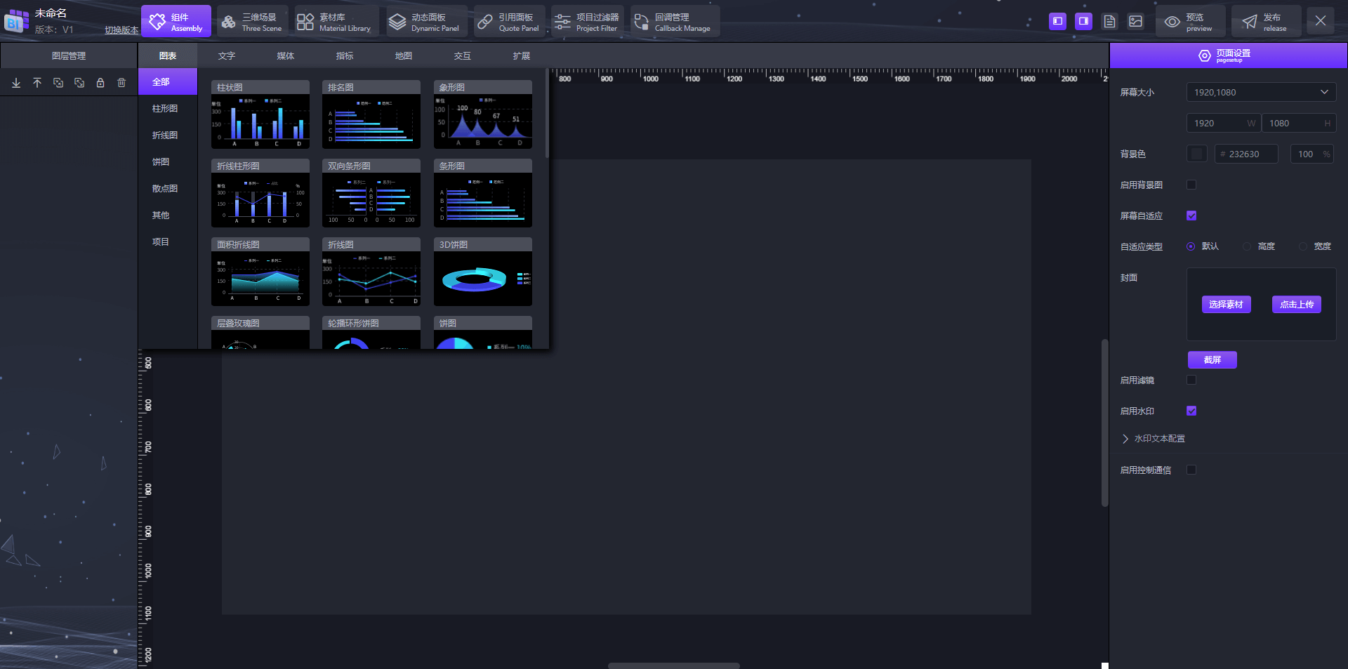Click the 发布 release button
This screenshot has width=1348, height=669.
pyautogui.click(x=1266, y=22)
